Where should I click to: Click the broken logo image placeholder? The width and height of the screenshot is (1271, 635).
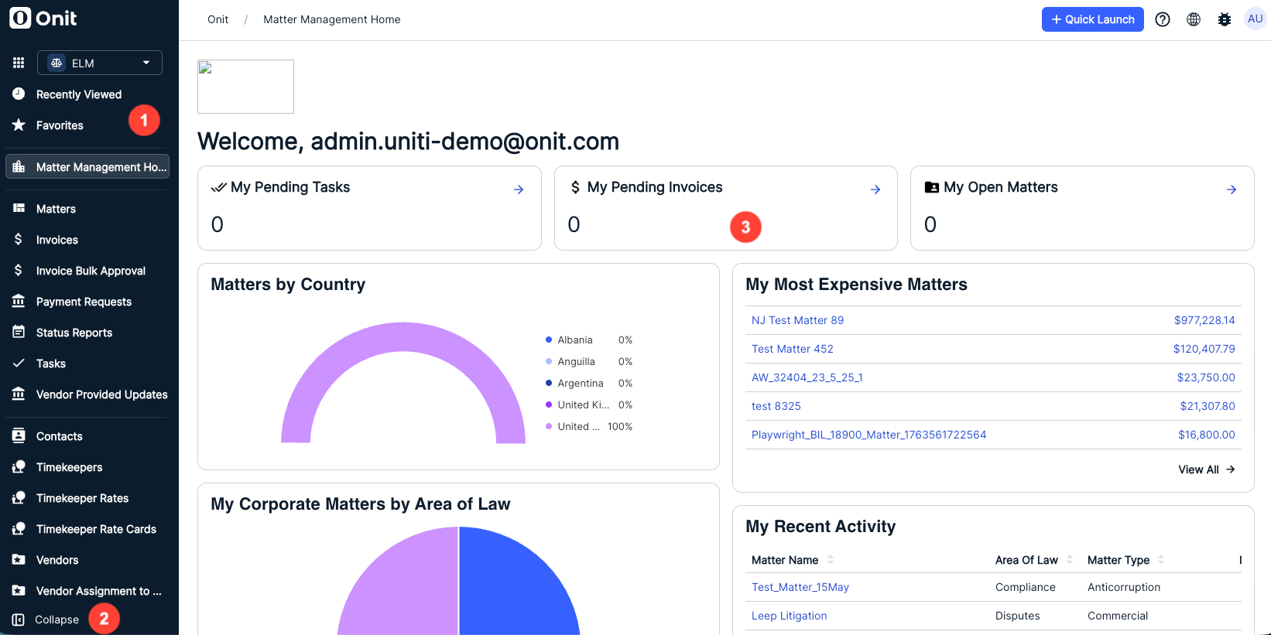coord(245,87)
